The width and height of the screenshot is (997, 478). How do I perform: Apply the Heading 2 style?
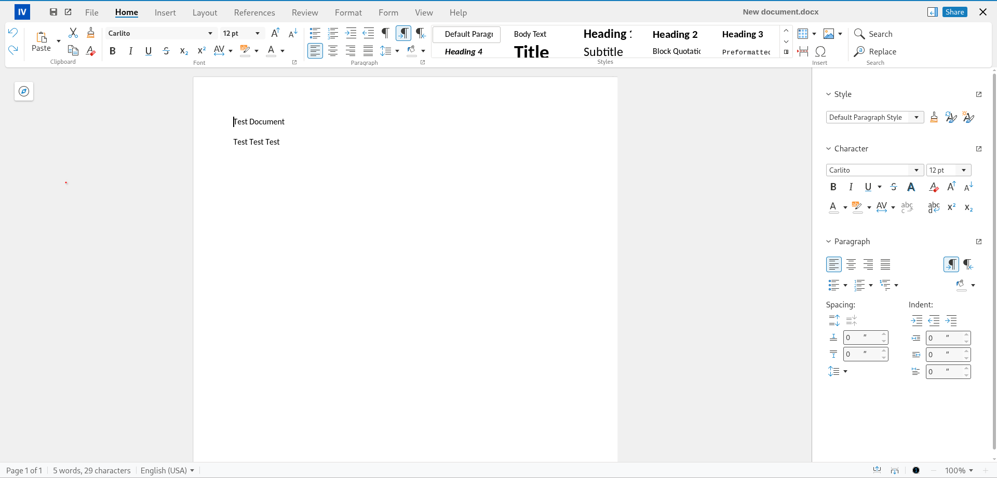(x=675, y=34)
